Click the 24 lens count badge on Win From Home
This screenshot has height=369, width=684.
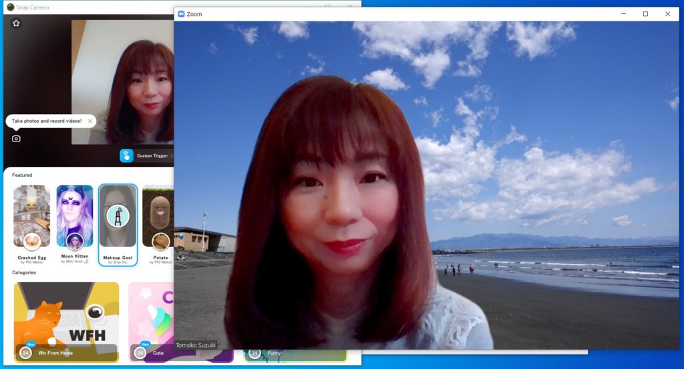point(26,353)
